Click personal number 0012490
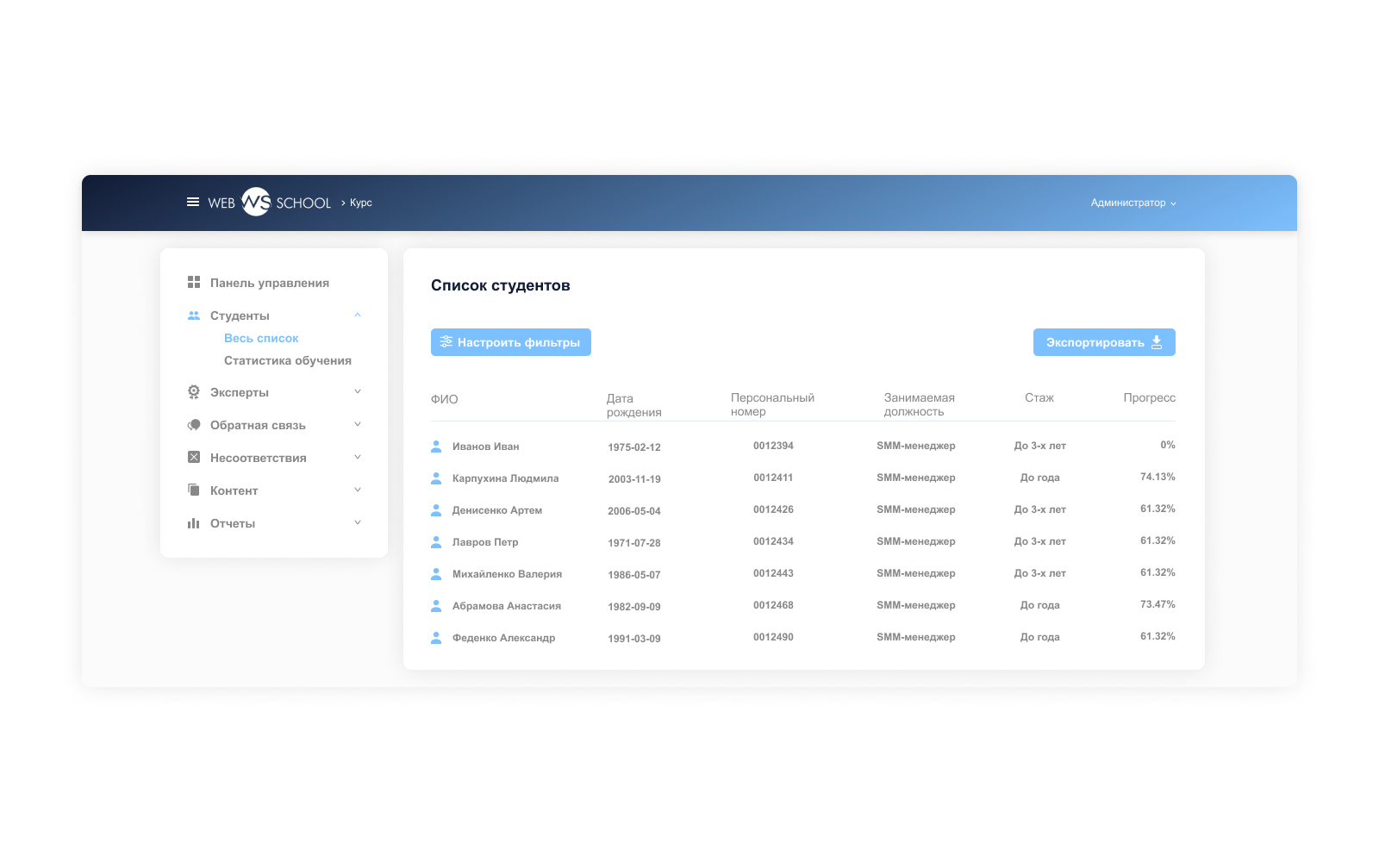 (773, 637)
